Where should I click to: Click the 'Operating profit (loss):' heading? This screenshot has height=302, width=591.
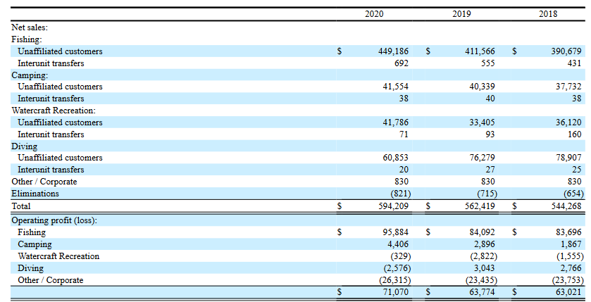(54, 220)
